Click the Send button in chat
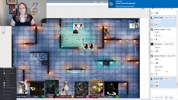 point(171,97)
